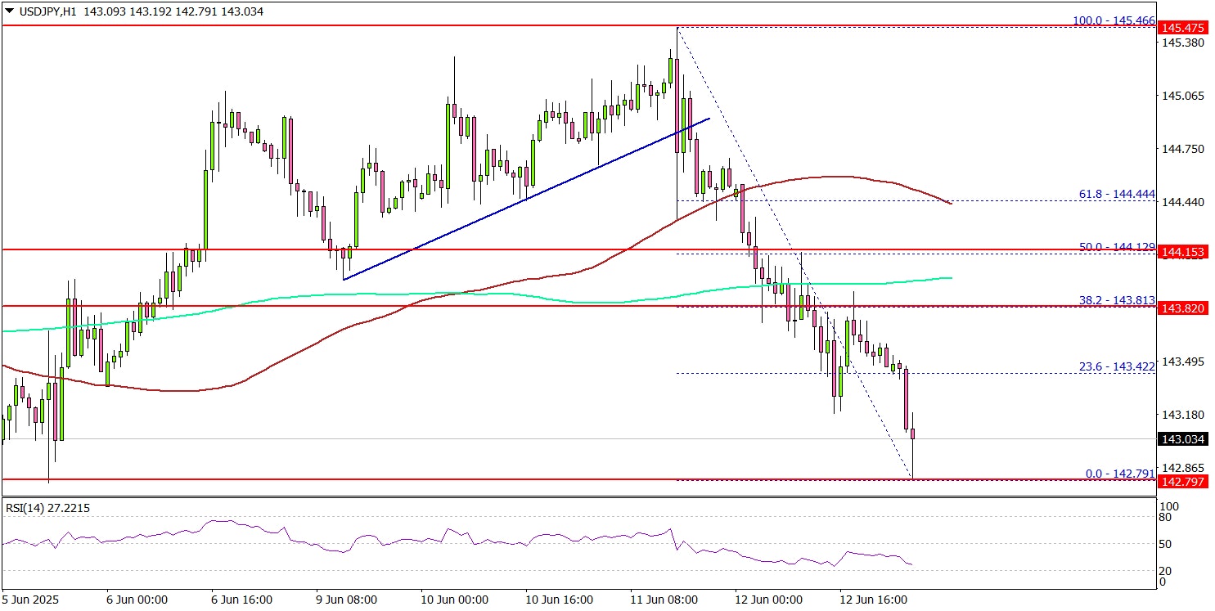Viewport: 1215px width, 611px height.
Task: Click the 10 Jun 00:00 time axis label
Action: tap(453, 600)
